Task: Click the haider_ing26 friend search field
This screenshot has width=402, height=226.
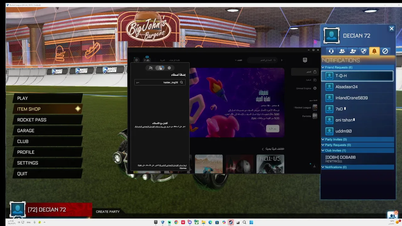Action: pyautogui.click(x=160, y=82)
